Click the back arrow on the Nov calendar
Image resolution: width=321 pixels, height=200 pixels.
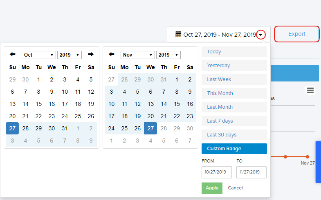(x=112, y=55)
